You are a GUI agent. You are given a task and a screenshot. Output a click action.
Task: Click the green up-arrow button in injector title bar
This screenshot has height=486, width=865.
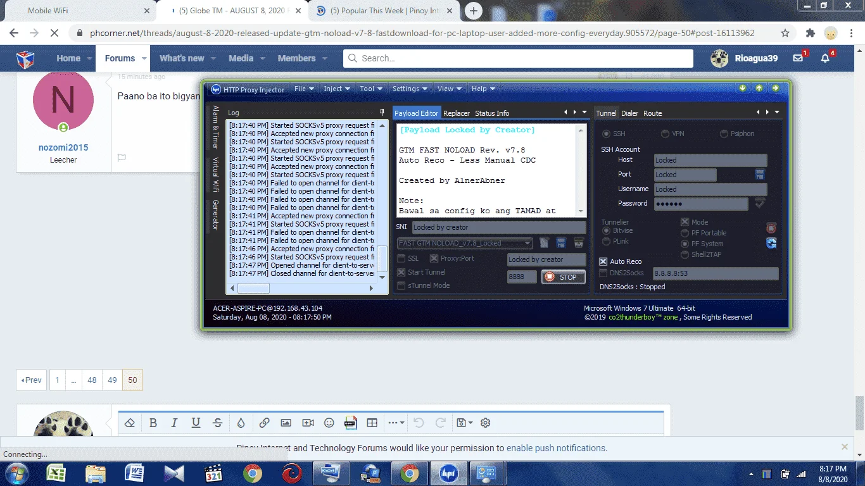(759, 89)
